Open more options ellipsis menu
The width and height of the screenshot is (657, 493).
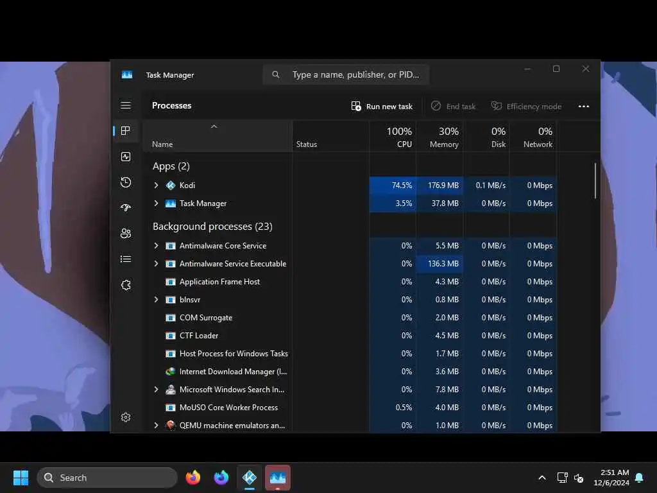pyautogui.click(x=584, y=107)
